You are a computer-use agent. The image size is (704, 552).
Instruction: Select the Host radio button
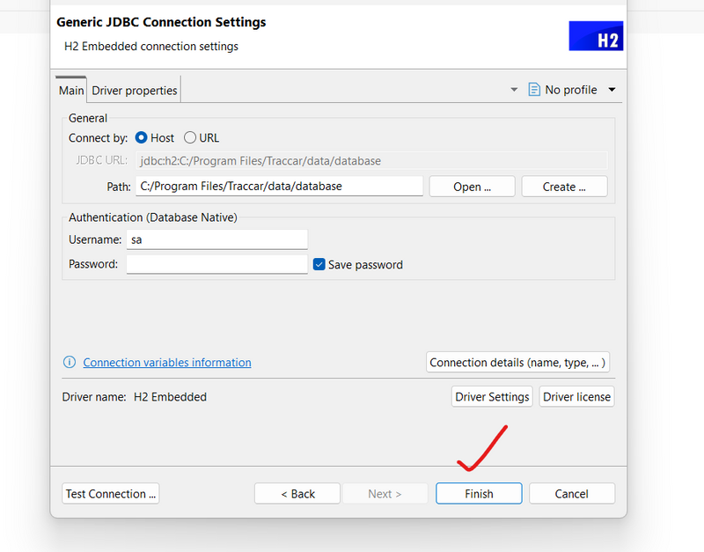click(141, 138)
